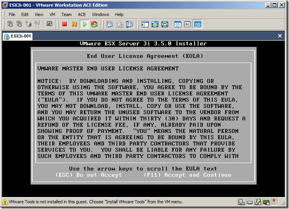This screenshot has width=289, height=209.
Task: Click the CD-ROM drive status bar icon
Action: point(241,202)
